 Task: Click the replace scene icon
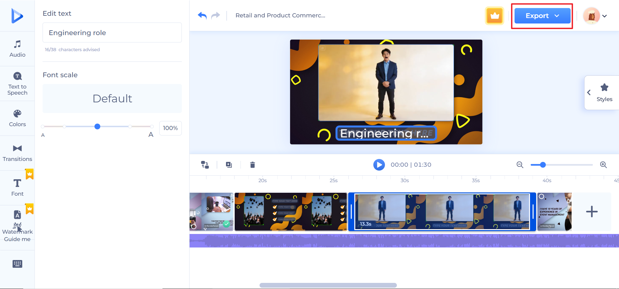(x=205, y=165)
